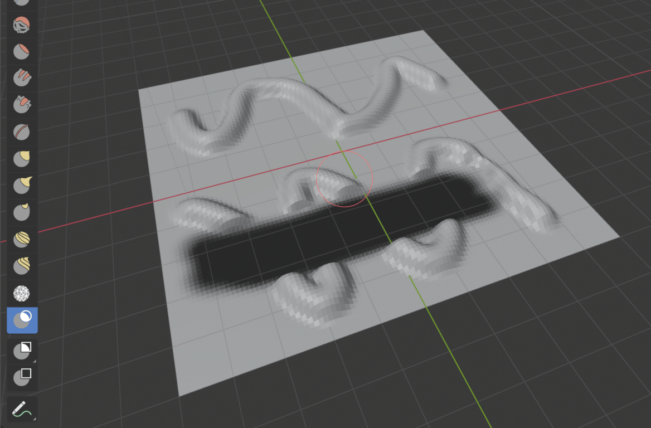Click the highlighted Mask brush tool

tap(22, 320)
